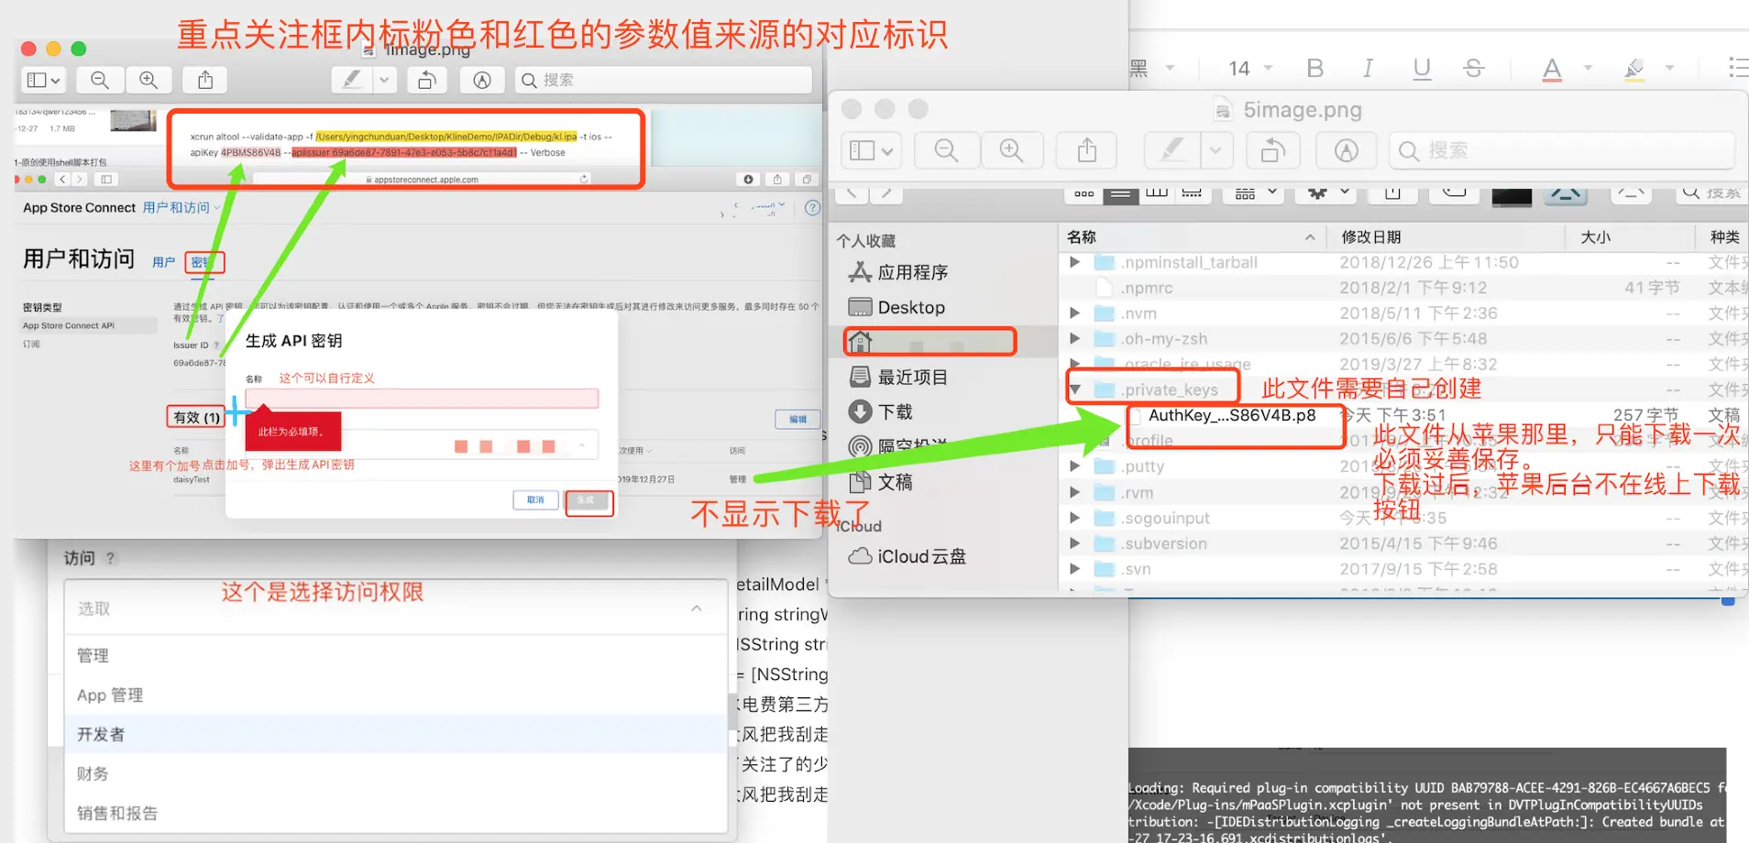This screenshot has height=843, width=1749.
Task: Rotate the image in 1image.png window
Action: [x=427, y=81]
